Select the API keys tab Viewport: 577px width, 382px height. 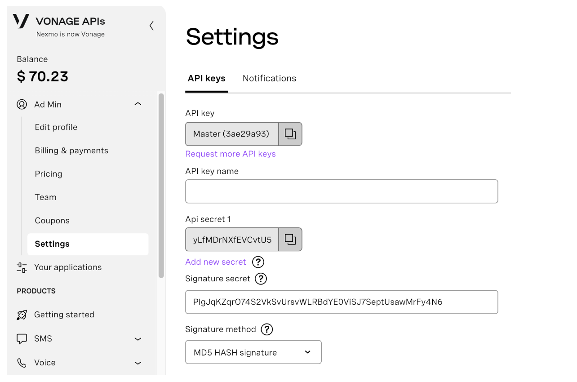pos(207,79)
